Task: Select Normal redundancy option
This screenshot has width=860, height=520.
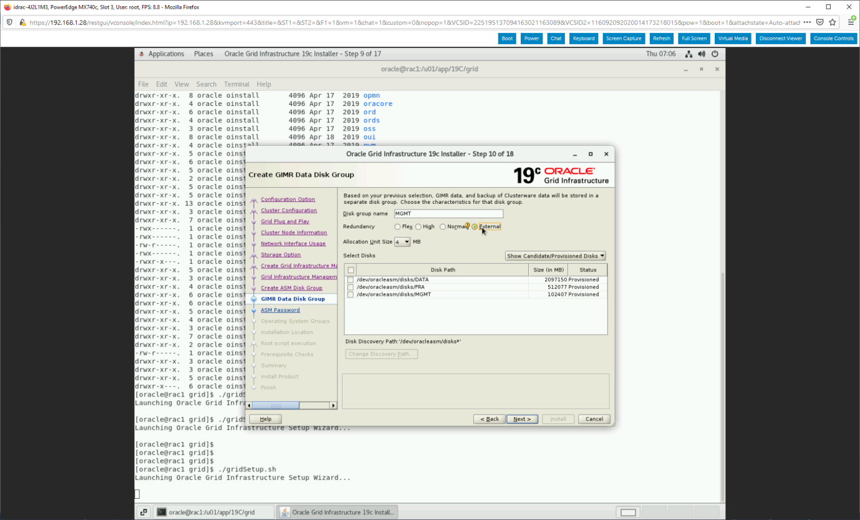Action: [x=443, y=227]
